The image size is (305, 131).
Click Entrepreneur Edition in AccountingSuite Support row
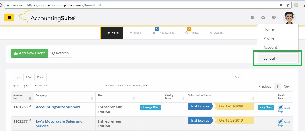(x=110, y=110)
